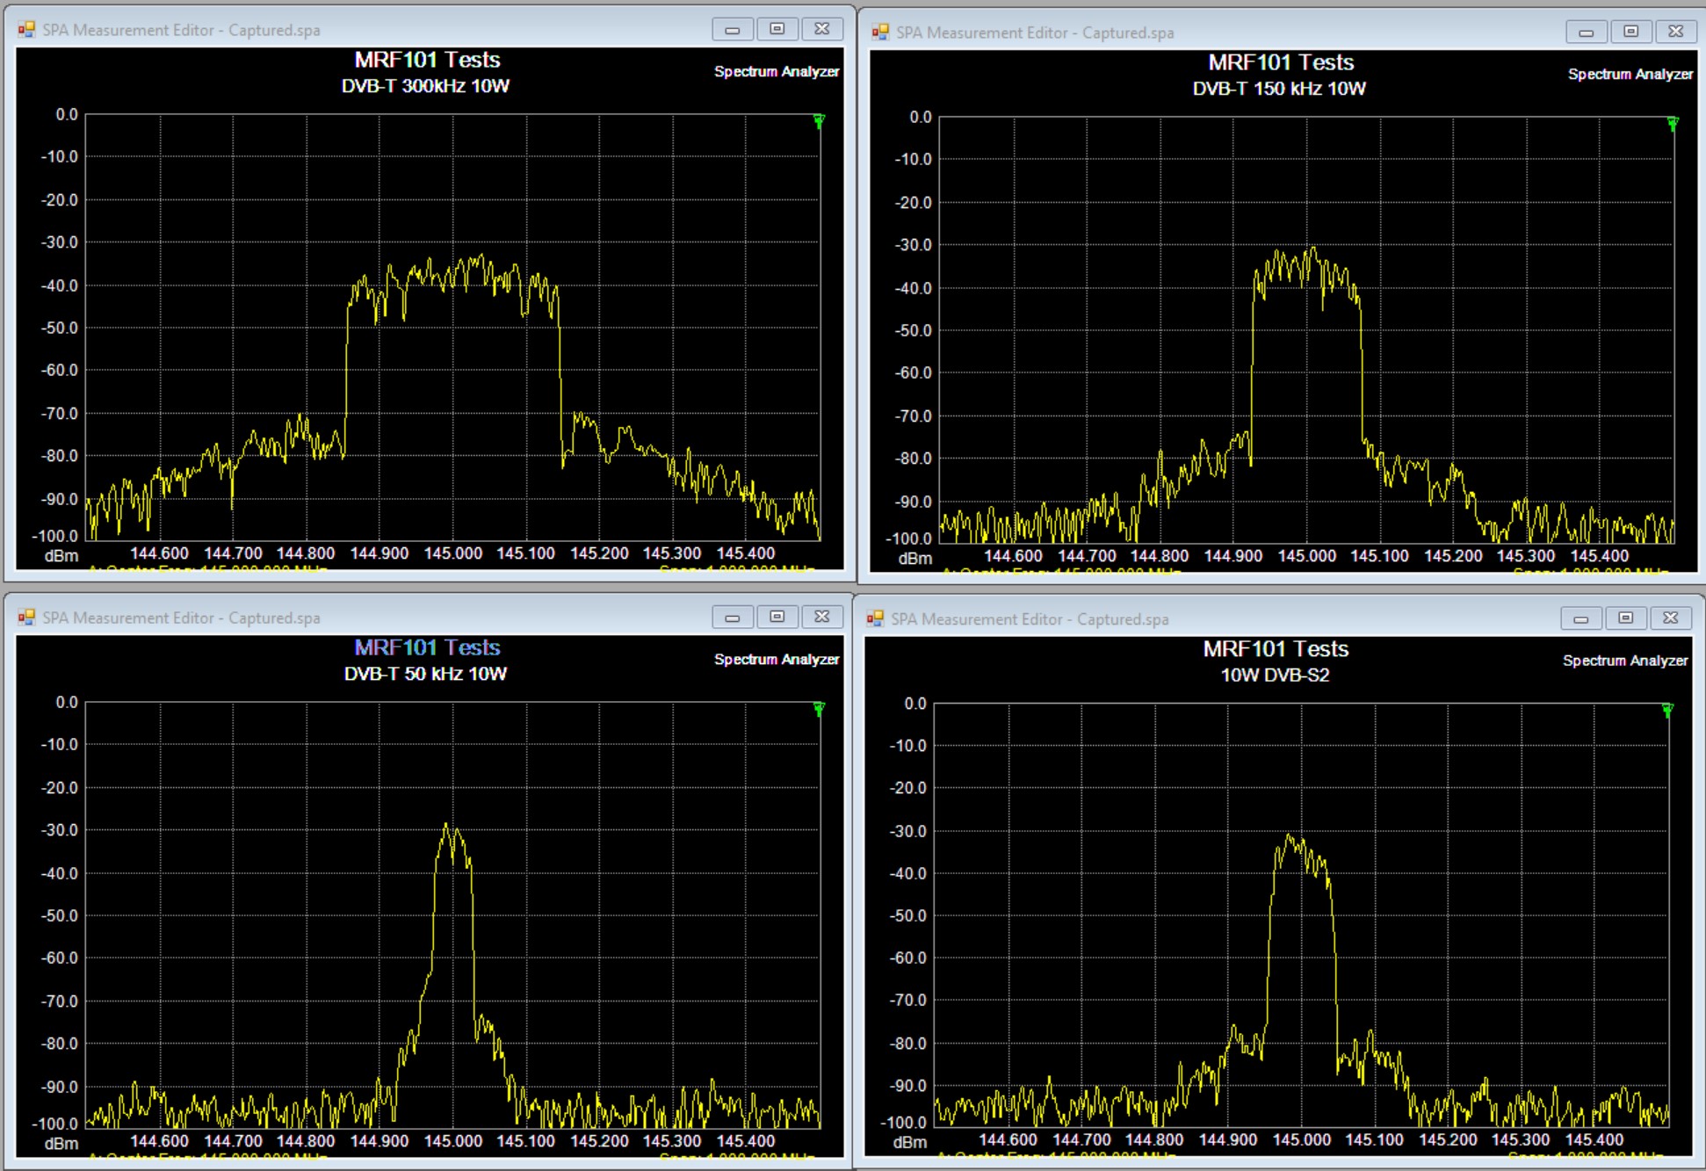Viewport: 1706px width, 1171px height.
Task: Close the DVB-T 150 kHz 10W window
Action: (1676, 32)
